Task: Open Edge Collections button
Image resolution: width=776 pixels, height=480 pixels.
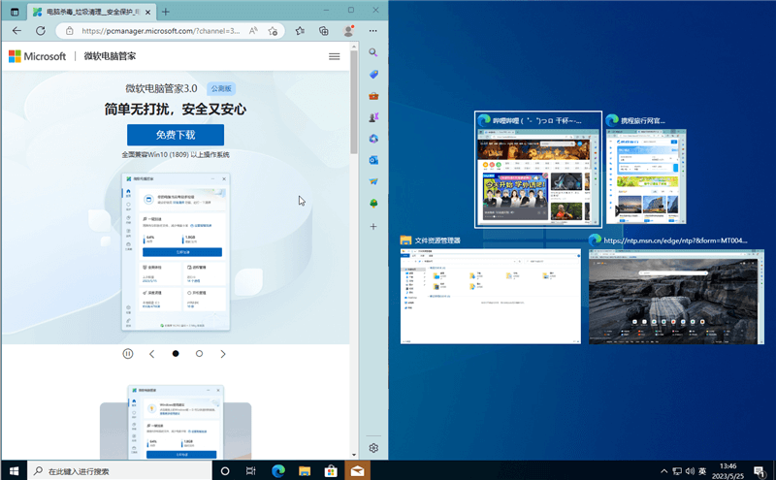Action: (324, 31)
